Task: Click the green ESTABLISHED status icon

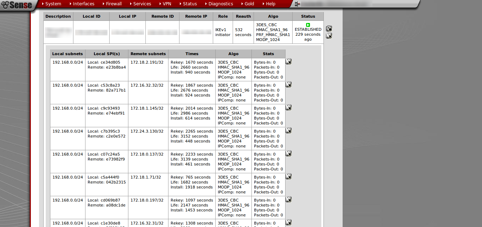Action: click(x=308, y=25)
